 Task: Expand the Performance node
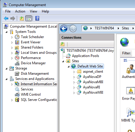pyautogui.click(x=12, y=58)
